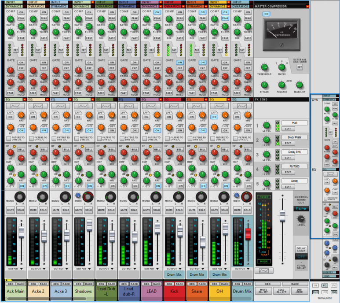Open the OUTPUT dropdown on Shadows channel
This screenshot has width=340, height=303.
click(x=84, y=268)
